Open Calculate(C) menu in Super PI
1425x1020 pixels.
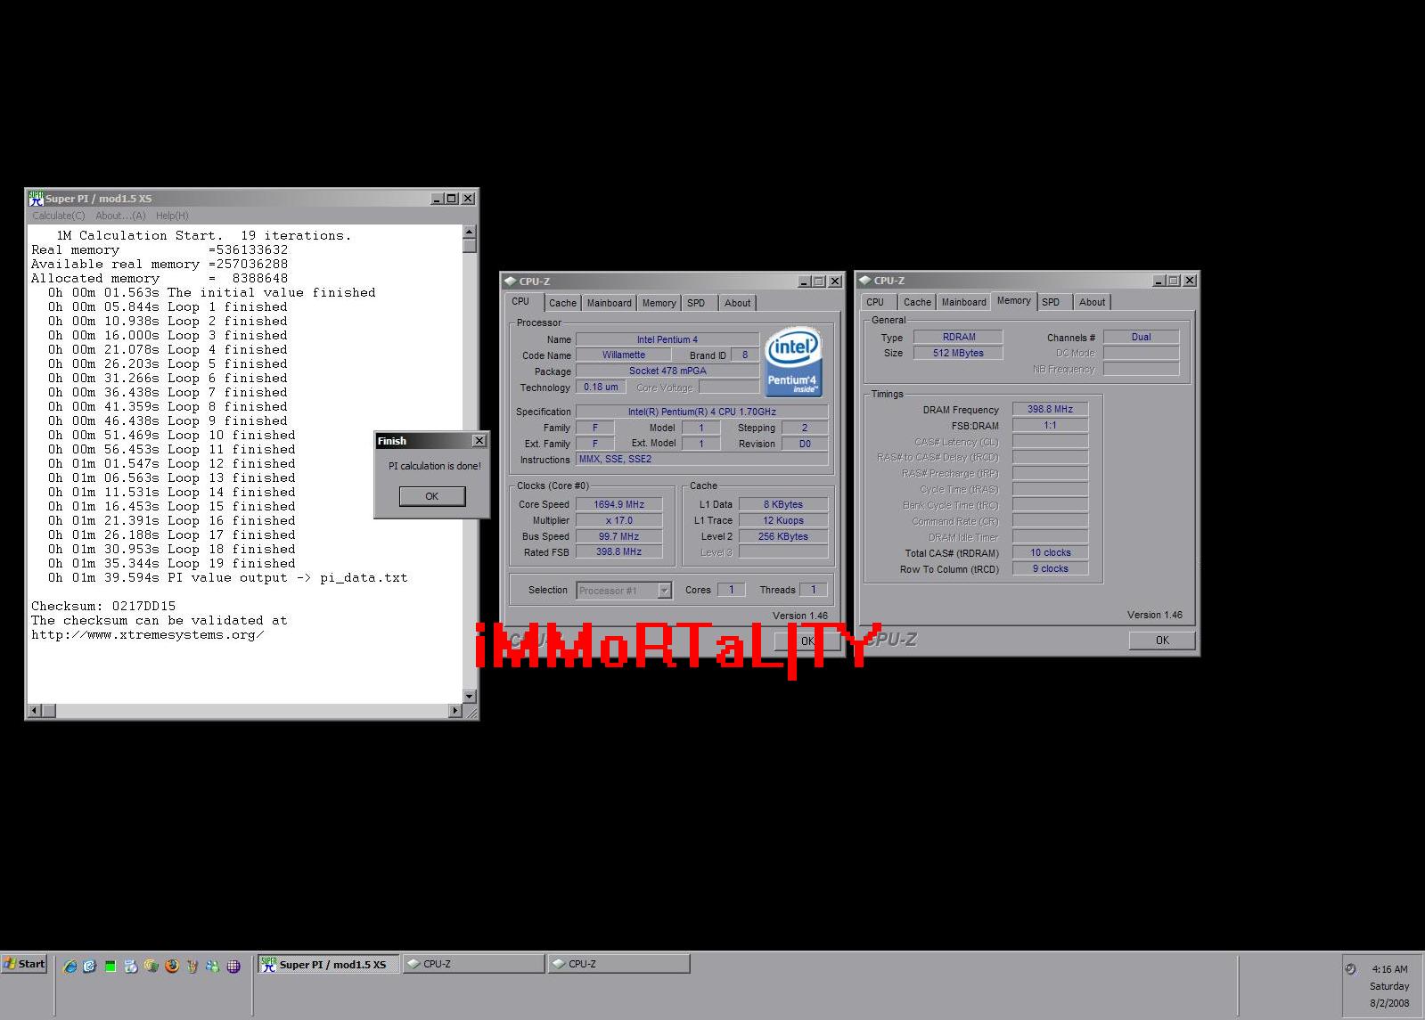pyautogui.click(x=58, y=216)
